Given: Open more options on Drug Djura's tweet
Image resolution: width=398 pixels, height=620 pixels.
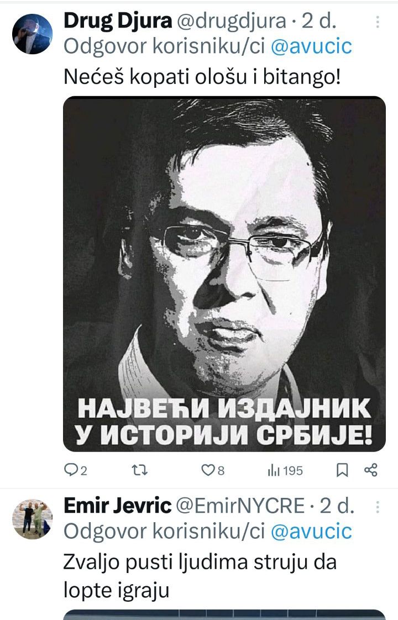Looking at the screenshot, I should tap(378, 22).
